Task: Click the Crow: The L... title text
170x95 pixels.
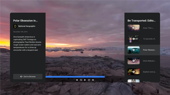Action: (x=148, y=28)
